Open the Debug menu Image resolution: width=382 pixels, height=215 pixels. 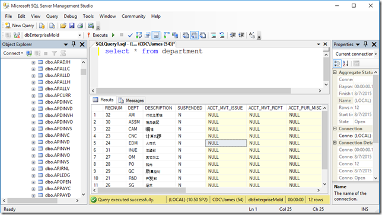71,17
